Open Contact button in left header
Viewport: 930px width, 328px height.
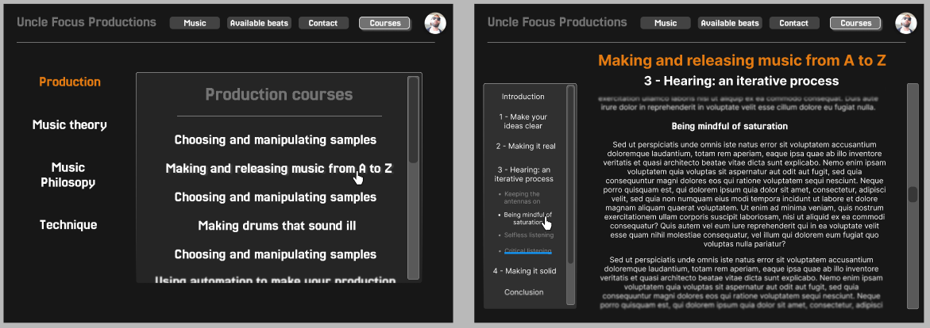323,23
